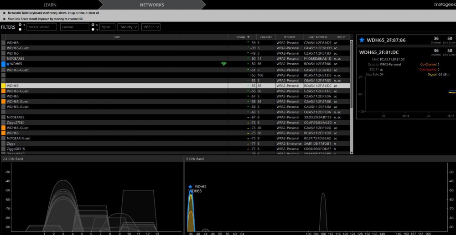The width and height of the screenshot is (456, 235).
Task: Dismiss the Link Score channel 40 tip
Action: (x=4, y=19)
